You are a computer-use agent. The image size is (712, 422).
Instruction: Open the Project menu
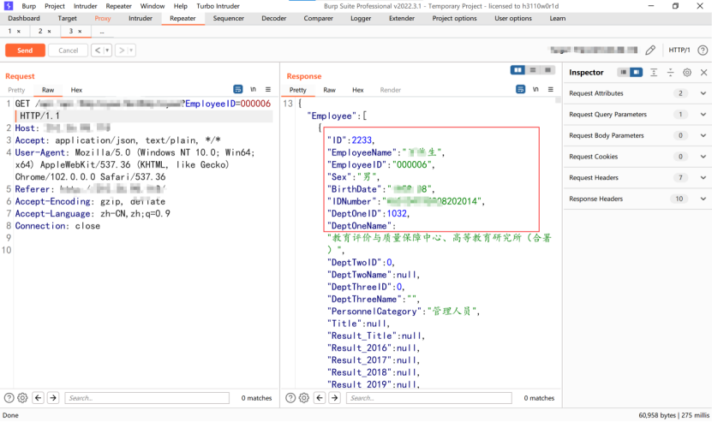(x=55, y=6)
